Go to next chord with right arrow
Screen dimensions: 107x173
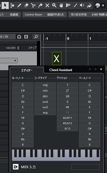(96, 69)
